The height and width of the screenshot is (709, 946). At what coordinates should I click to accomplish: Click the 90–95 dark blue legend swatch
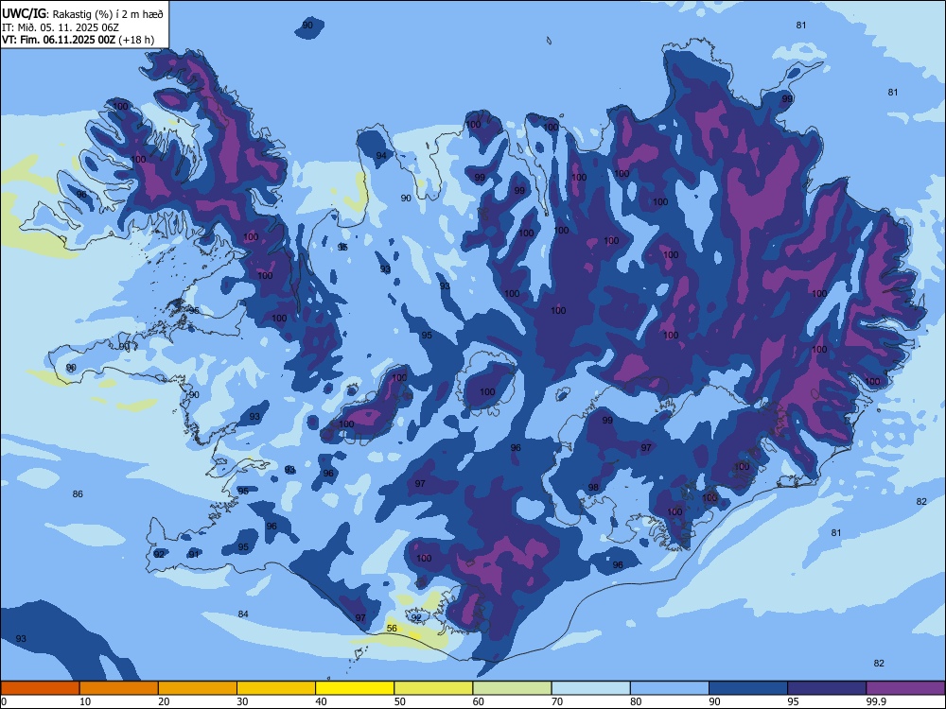(748, 688)
